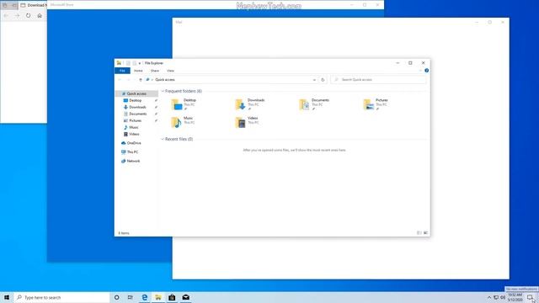Click File Explorer taskbar icon
Screen dimensions: 539x303
(158, 297)
